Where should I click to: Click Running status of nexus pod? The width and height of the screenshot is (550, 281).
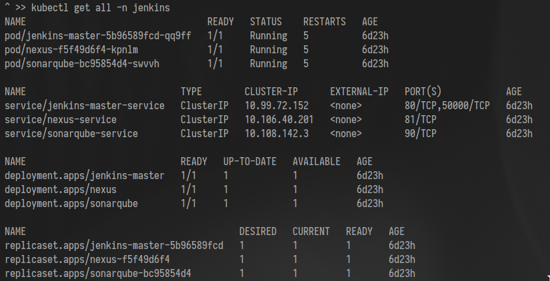(x=269, y=50)
